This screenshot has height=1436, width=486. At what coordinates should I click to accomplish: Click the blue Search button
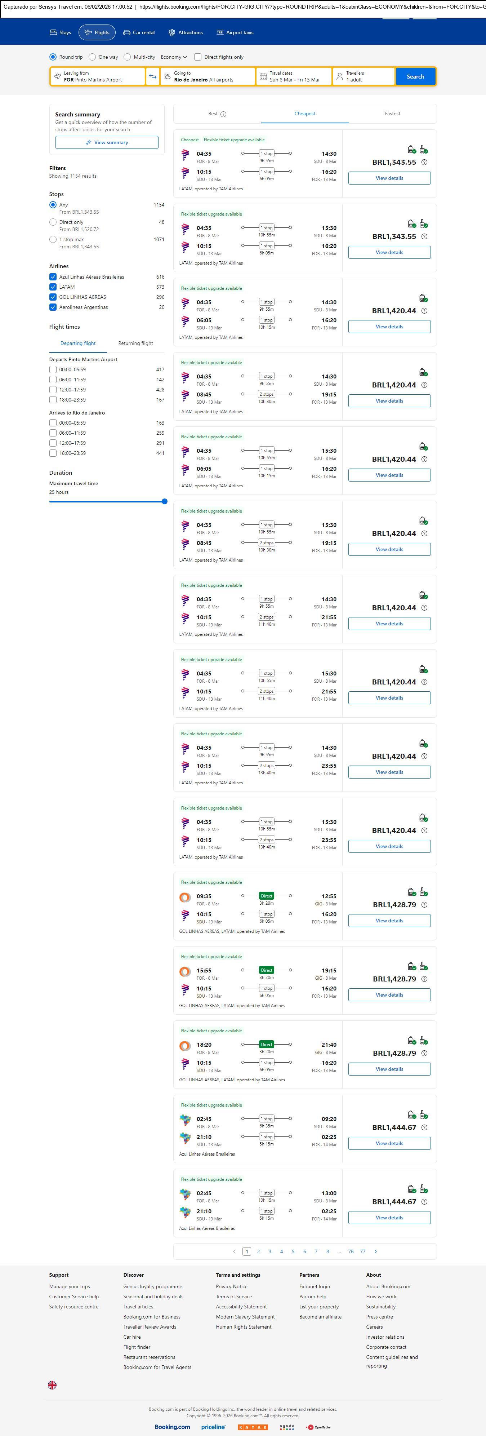click(415, 76)
